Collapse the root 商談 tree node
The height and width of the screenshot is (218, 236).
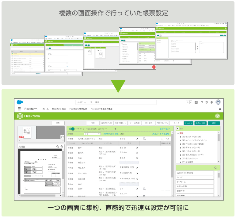178,133
